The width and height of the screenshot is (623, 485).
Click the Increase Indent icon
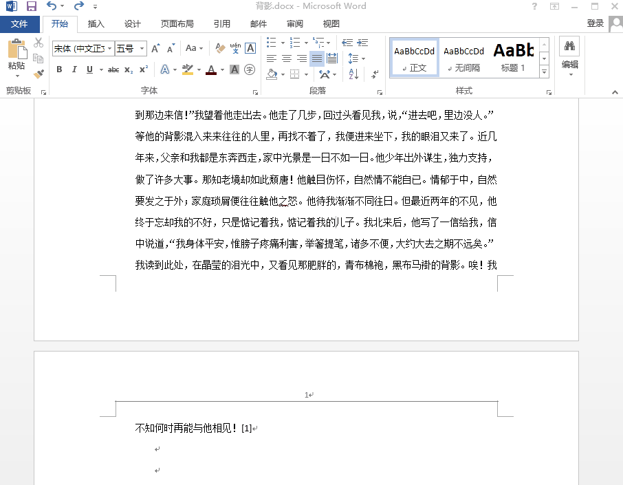362,43
